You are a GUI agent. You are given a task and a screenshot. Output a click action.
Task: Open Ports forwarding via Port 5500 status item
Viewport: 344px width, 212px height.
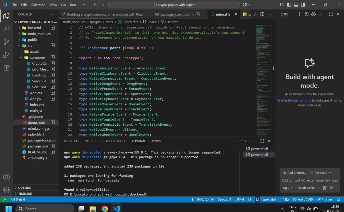point(302,199)
